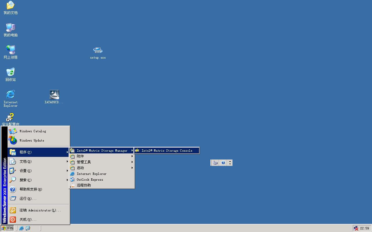The height and width of the screenshot is (232, 372).
Task: Open Windows Update from Start menu
Action: 32,140
